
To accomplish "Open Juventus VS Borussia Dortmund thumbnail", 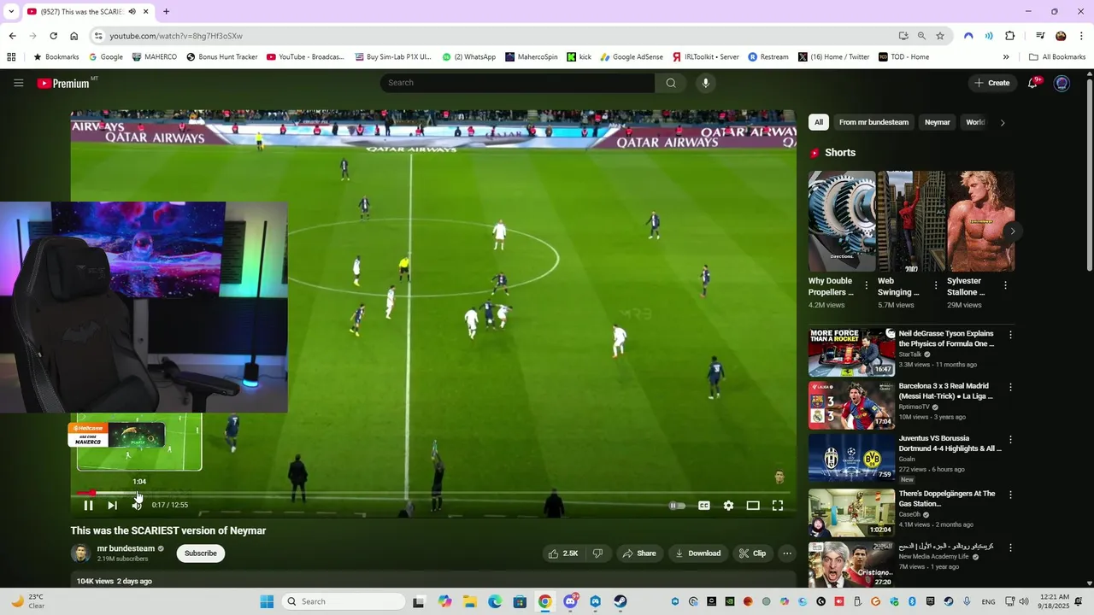I will pyautogui.click(x=851, y=458).
